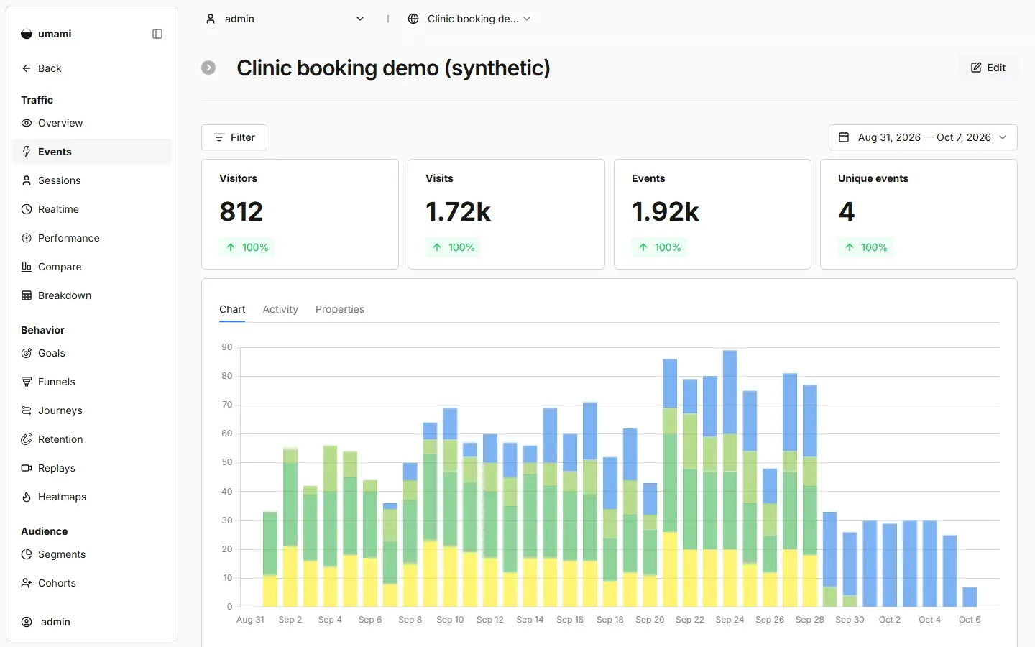The width and height of the screenshot is (1035, 647).
Task: Open the Retention icon
Action: [27, 439]
